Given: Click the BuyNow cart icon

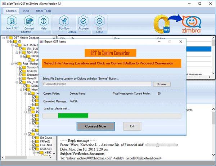Looking at the screenshot, I should [x=64, y=21].
